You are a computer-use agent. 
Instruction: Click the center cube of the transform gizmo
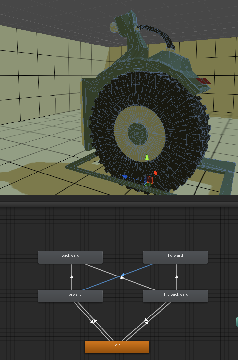click(x=149, y=180)
